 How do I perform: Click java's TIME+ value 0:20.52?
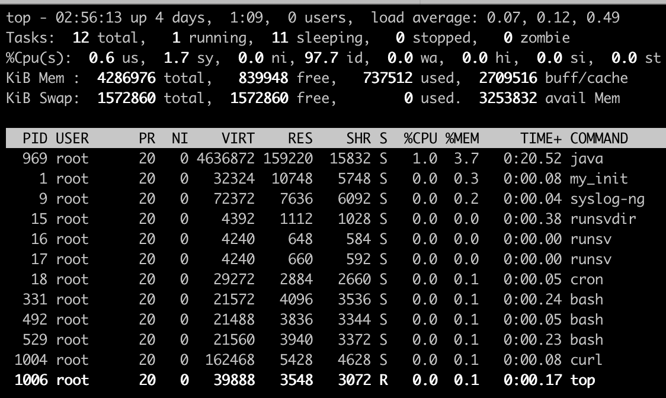533,159
